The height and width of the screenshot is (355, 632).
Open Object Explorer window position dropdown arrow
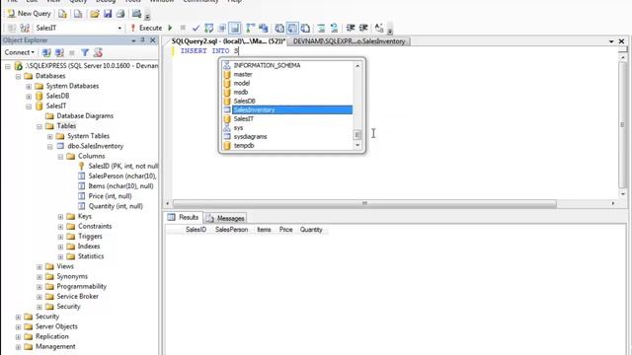click(x=133, y=40)
